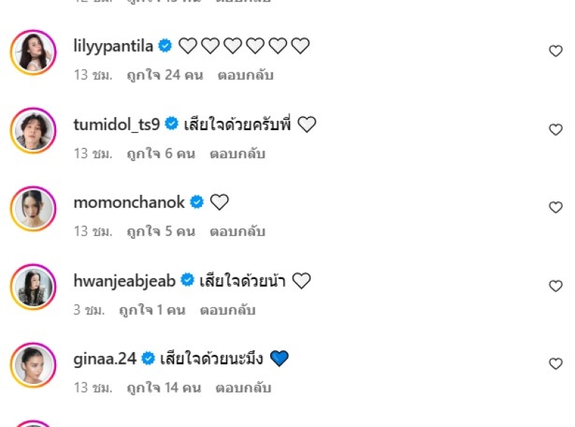Like momonchanok's comment with the heart icon
Image resolution: width=575 pixels, height=427 pixels.
point(555,208)
